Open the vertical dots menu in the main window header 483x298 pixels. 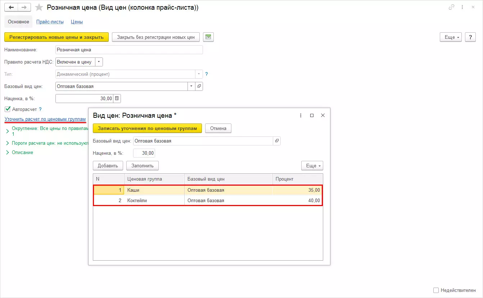463,7
